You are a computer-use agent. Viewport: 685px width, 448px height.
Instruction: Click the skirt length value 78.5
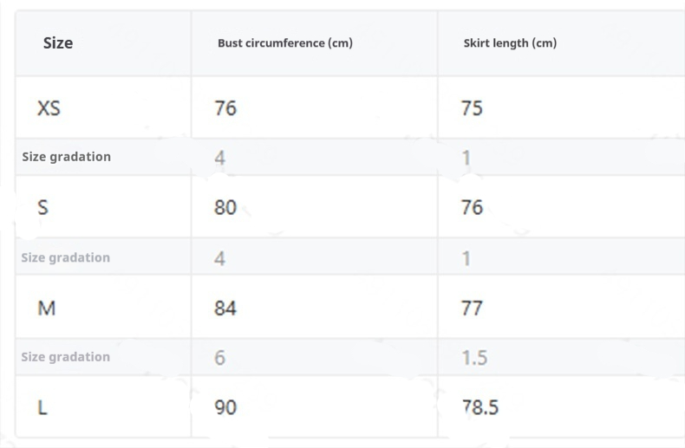tap(480, 406)
